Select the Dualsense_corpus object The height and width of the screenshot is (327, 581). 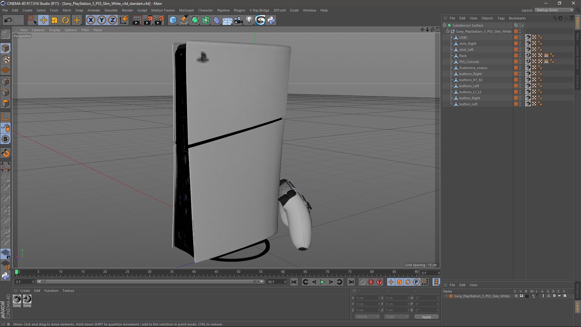tap(473, 68)
